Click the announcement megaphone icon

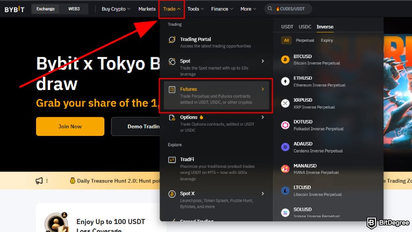(x=39, y=181)
